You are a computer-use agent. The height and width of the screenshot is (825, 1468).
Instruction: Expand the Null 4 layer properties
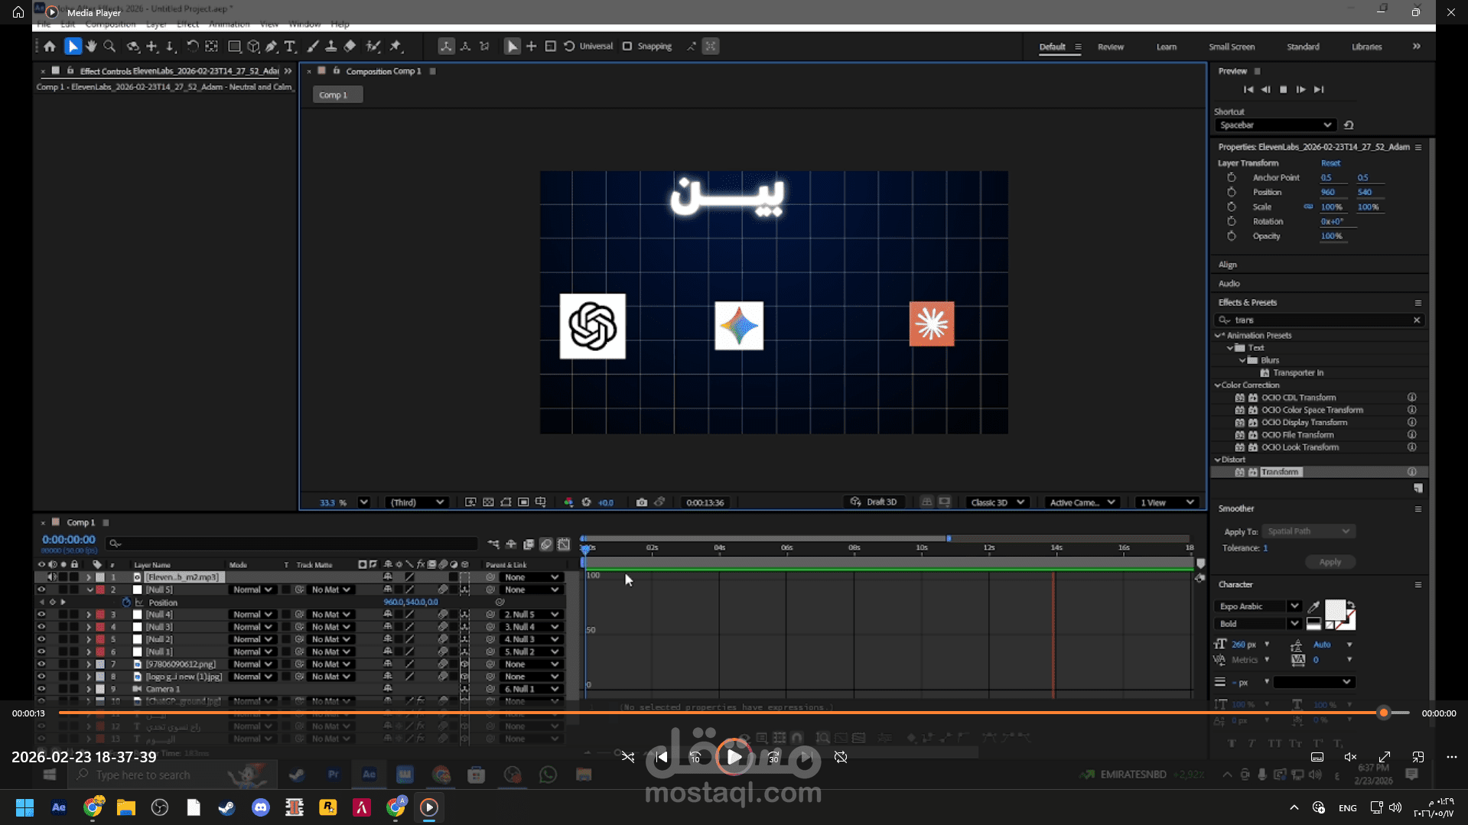(89, 615)
